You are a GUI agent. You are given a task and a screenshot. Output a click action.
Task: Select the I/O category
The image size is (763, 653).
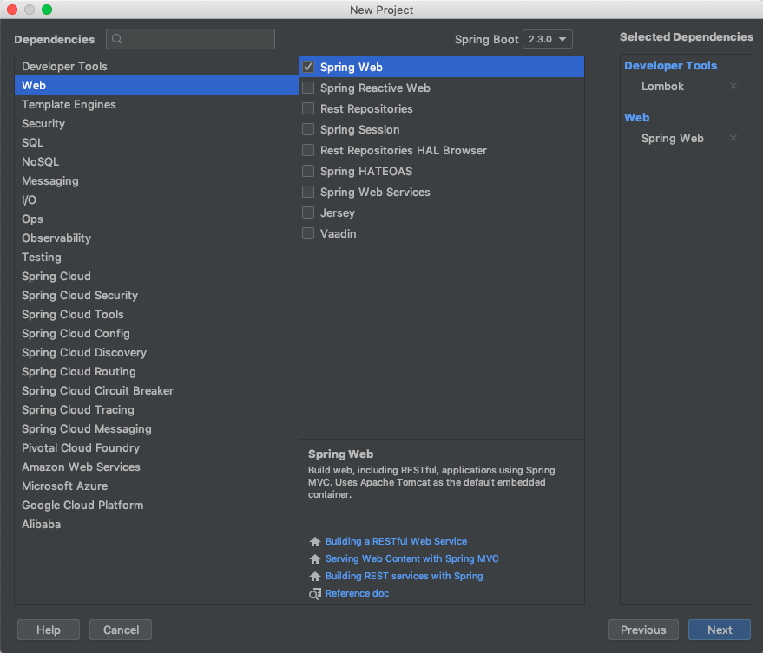pos(156,199)
